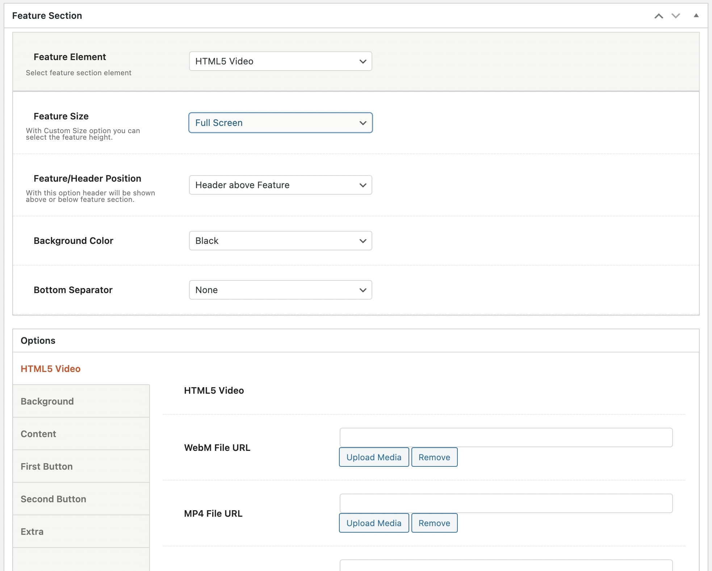Open the Feature Size dropdown
Screen dimensions: 712x571
(280, 123)
